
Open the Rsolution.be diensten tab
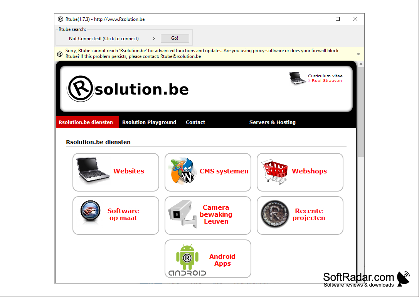(88, 122)
